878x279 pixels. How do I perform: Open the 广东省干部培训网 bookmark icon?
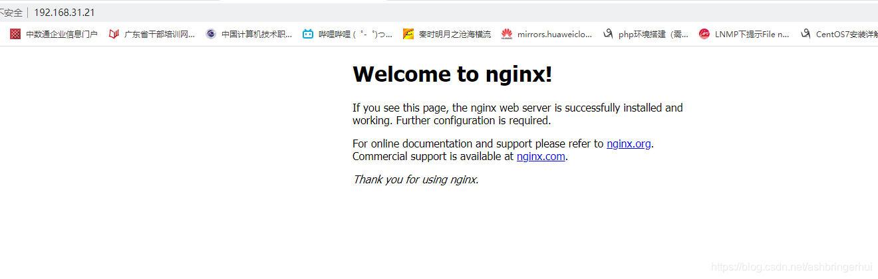[x=114, y=34]
